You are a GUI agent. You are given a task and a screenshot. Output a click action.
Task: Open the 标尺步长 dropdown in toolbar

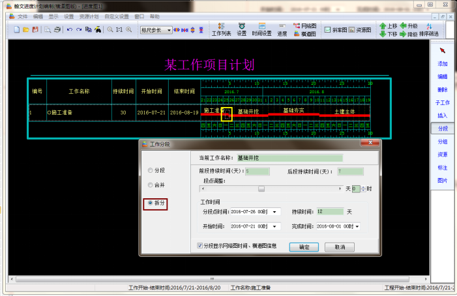click(169, 30)
